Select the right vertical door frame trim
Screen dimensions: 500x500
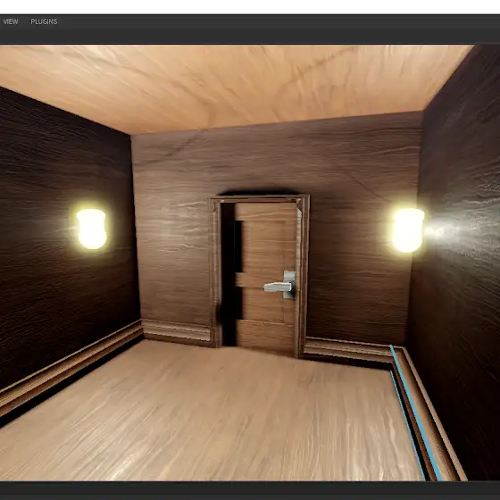[303, 276]
